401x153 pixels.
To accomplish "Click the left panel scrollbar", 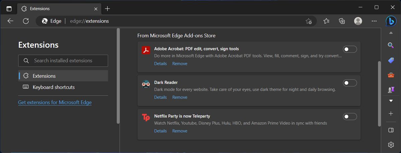I will pos(118,76).
